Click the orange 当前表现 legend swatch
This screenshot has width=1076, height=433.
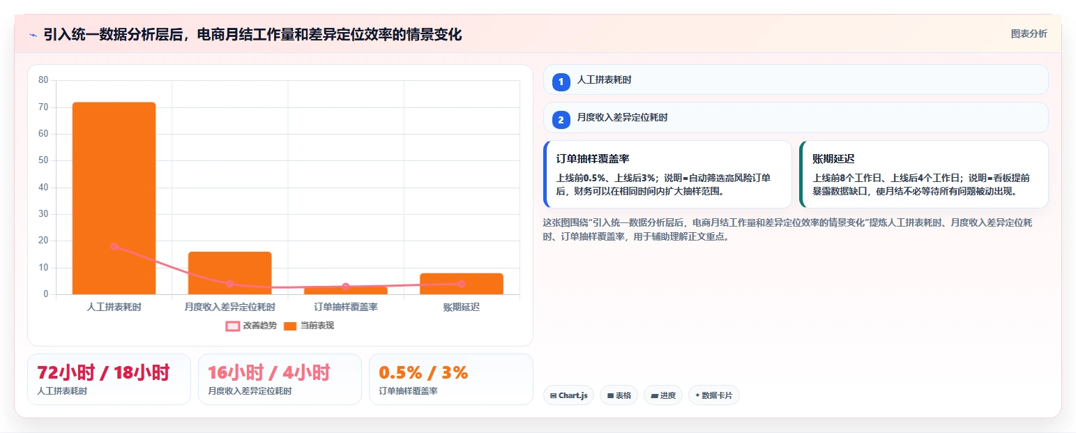coord(290,326)
